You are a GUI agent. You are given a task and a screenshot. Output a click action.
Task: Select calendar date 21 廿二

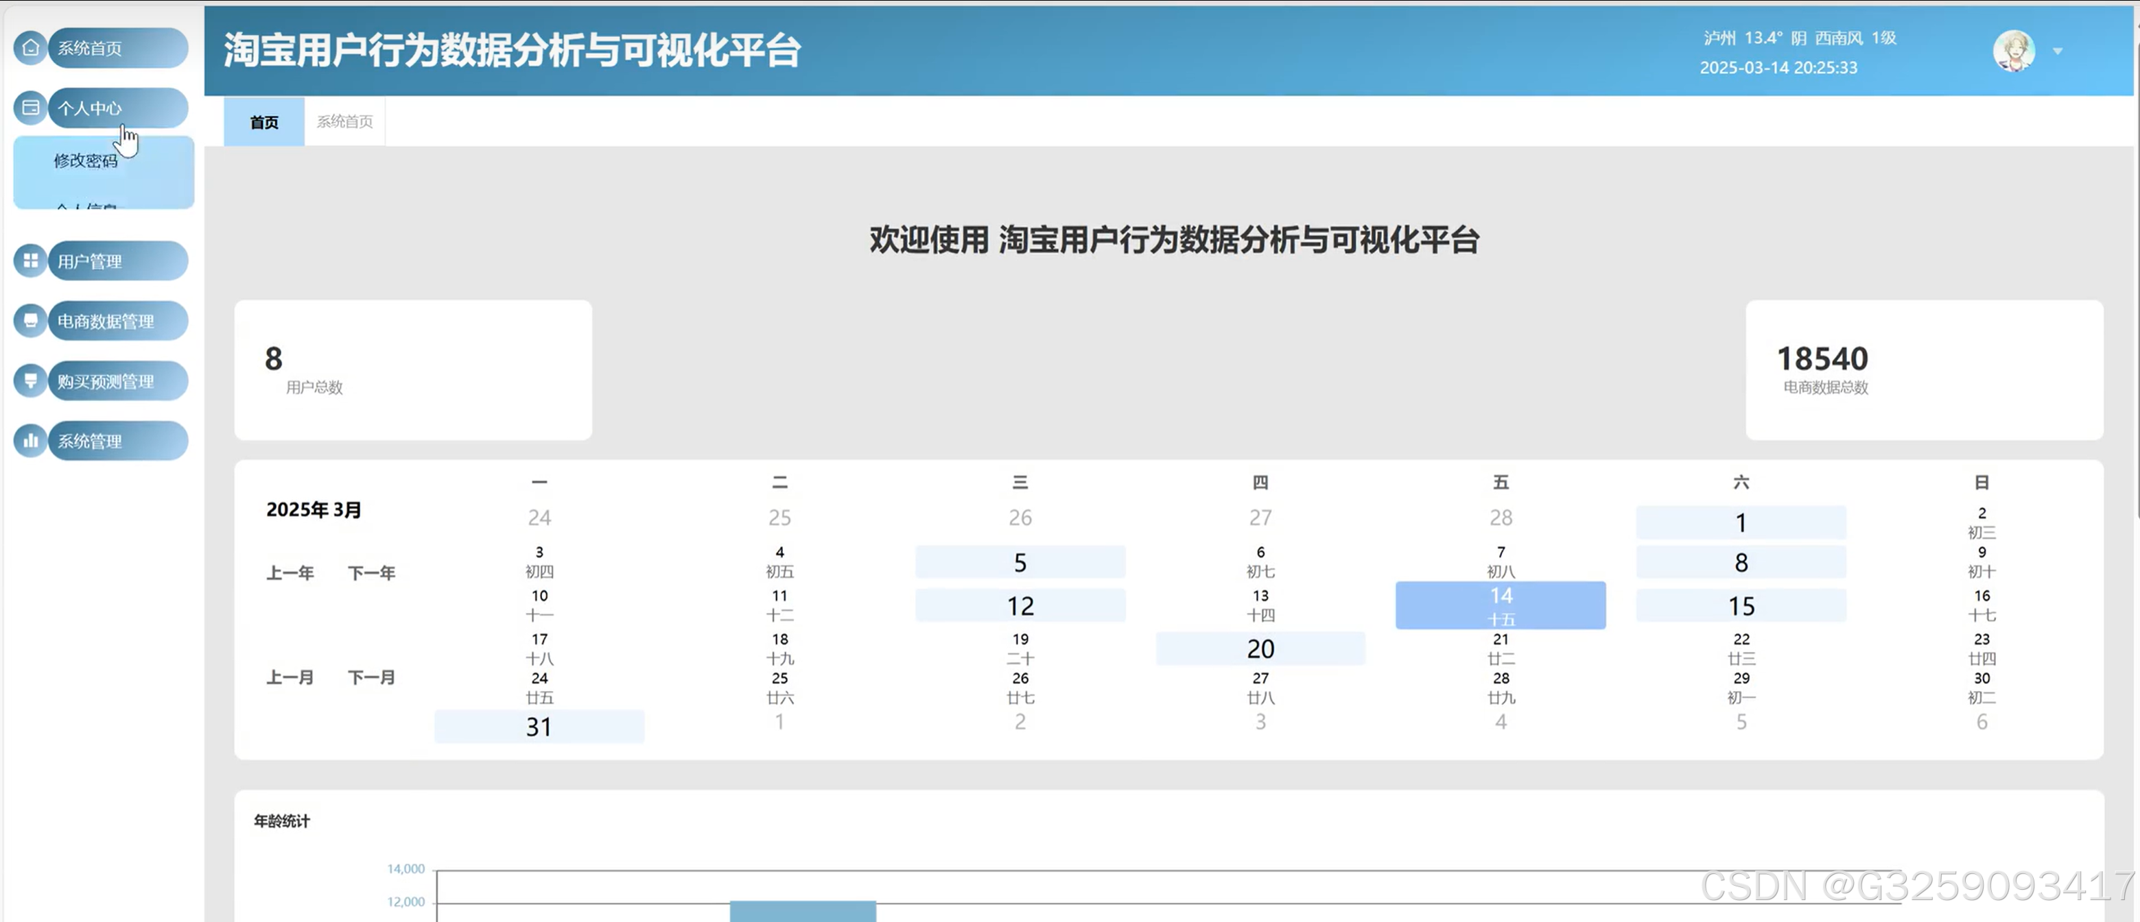pos(1501,649)
